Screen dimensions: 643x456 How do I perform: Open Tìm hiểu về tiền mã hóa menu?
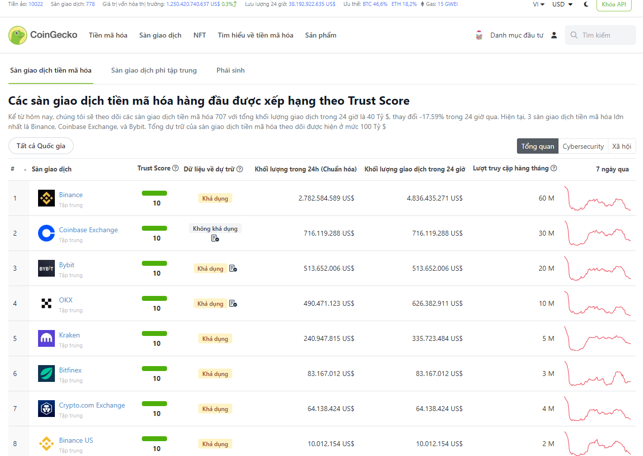click(256, 35)
